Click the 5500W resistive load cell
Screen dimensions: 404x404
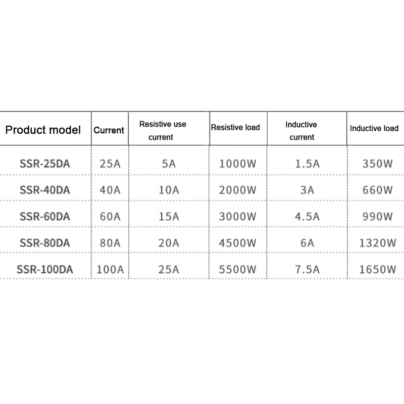238,269
